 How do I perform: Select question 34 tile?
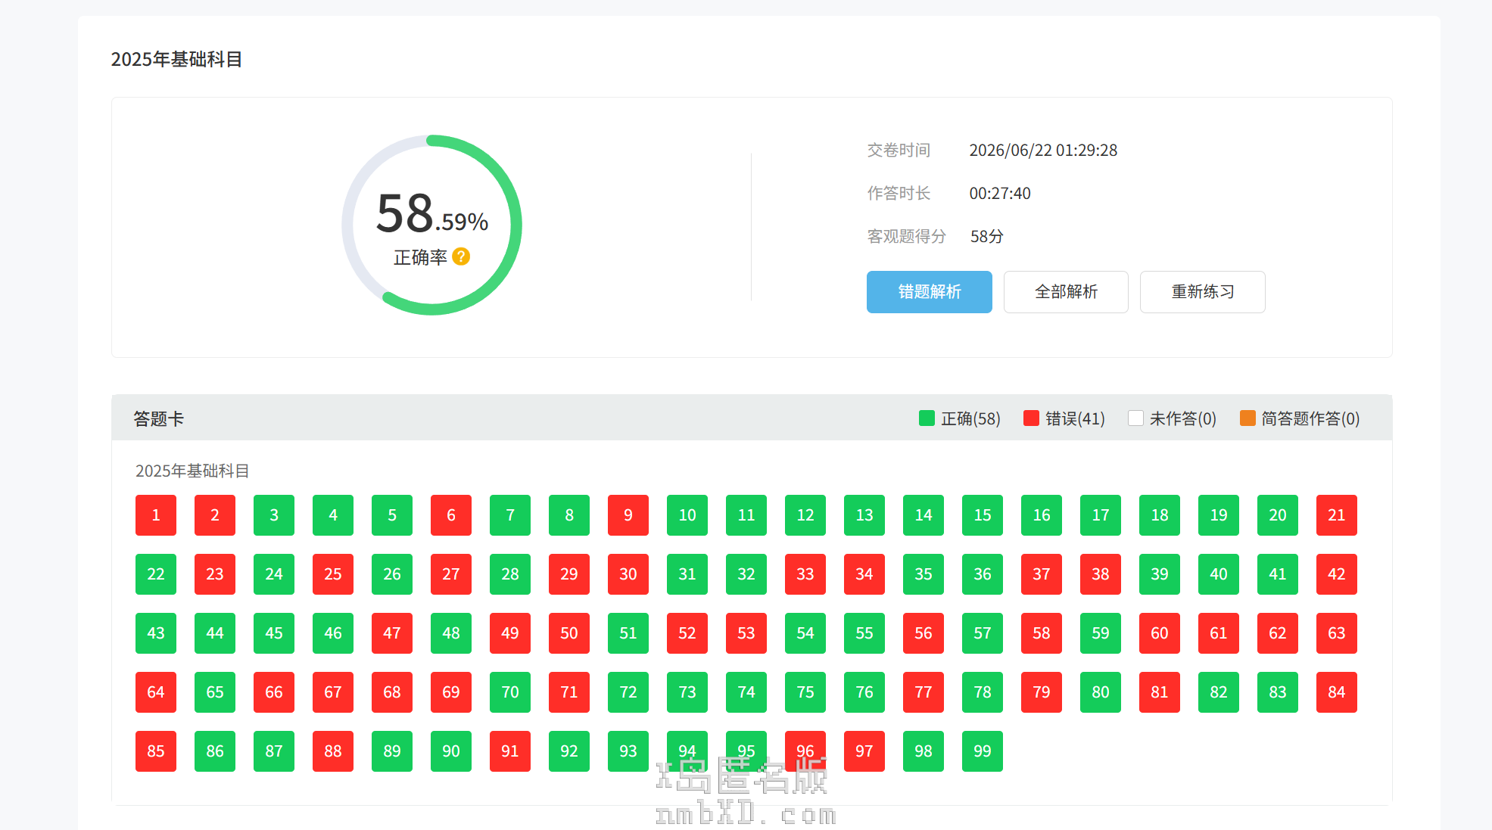coord(864,574)
